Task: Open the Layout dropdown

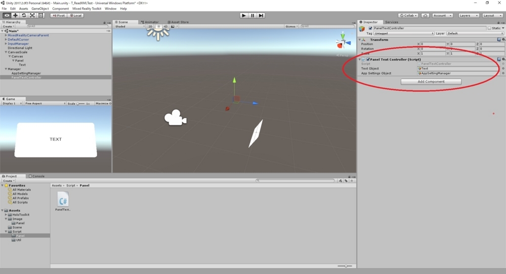Action: [493, 15]
